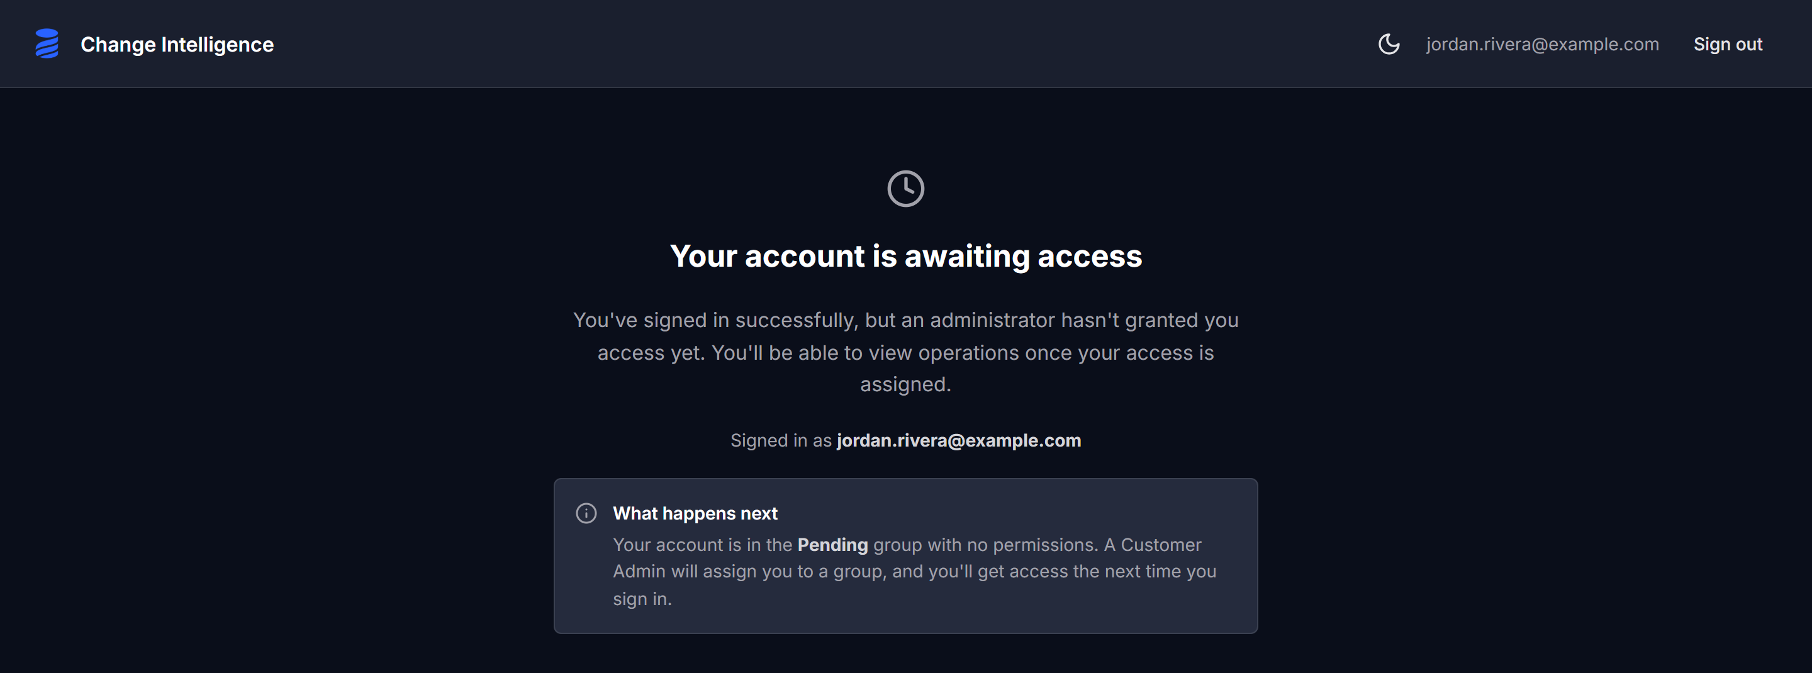This screenshot has width=1812, height=673.
Task: Click the word awaiting in the heading
Action: [966, 256]
